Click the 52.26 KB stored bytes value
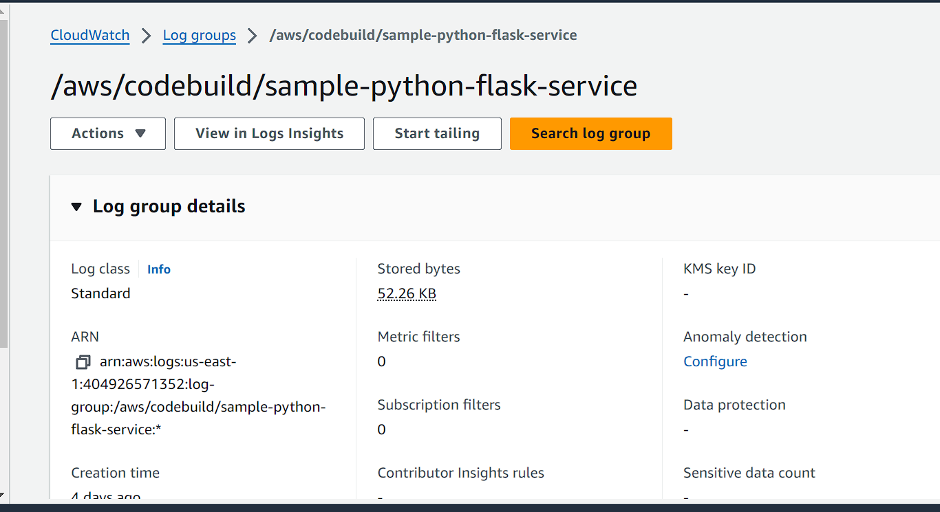This screenshot has width=940, height=512. coord(407,293)
